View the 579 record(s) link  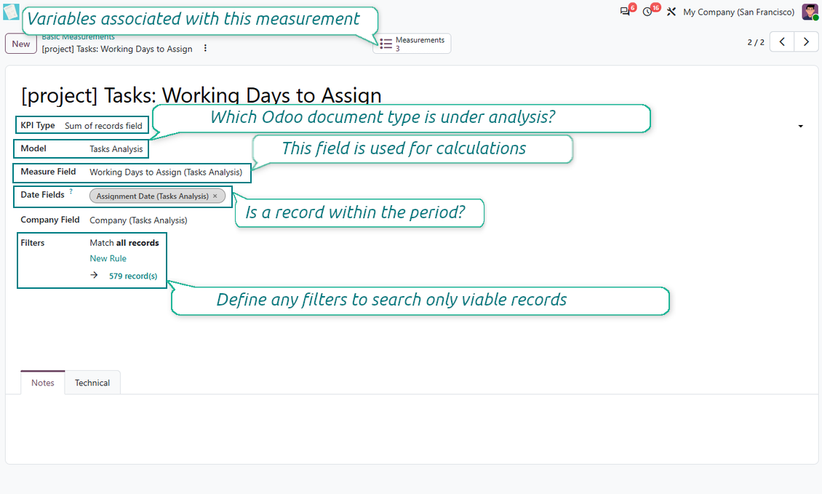[133, 276]
